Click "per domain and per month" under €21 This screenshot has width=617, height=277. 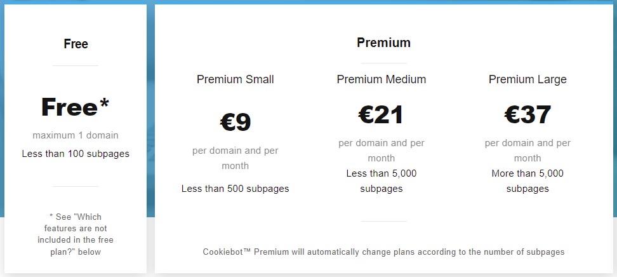(x=381, y=151)
